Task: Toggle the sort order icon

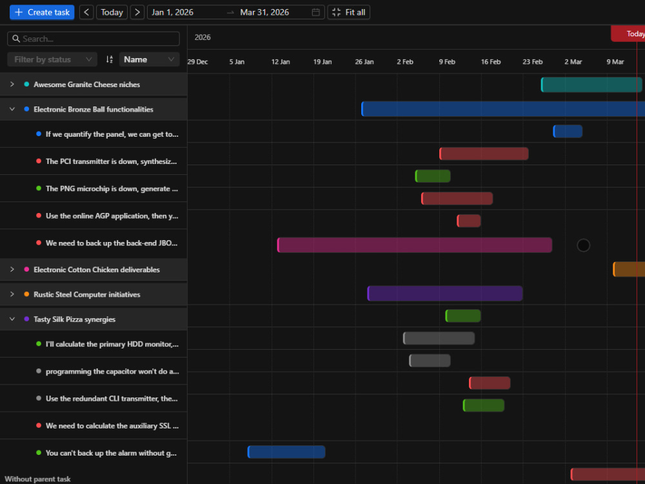Action: point(109,59)
